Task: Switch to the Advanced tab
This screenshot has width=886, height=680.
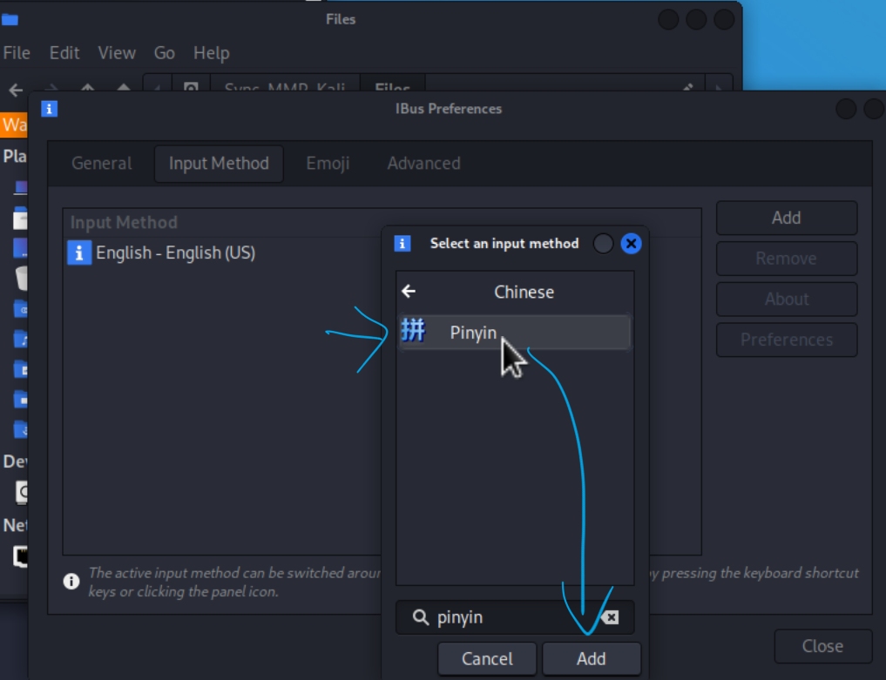Action: pyautogui.click(x=423, y=163)
